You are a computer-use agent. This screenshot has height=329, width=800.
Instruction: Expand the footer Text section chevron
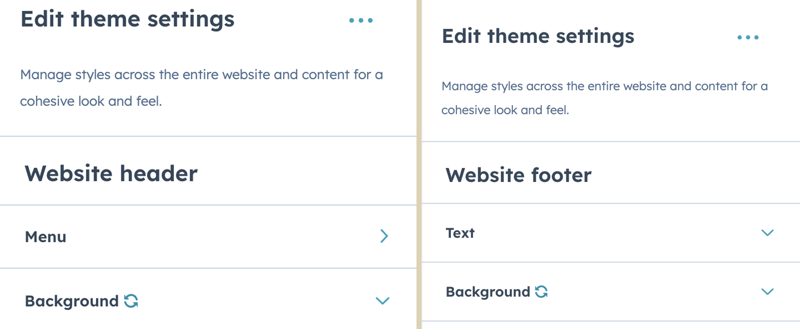tap(768, 233)
